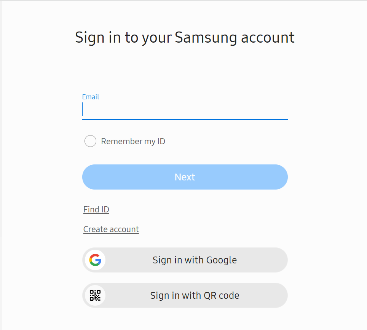Screen dimensions: 367x330
Task: Click the disabled Next button
Action: pyautogui.click(x=185, y=177)
